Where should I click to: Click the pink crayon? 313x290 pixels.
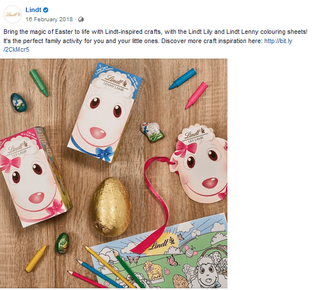pyautogui.click(x=196, y=95)
